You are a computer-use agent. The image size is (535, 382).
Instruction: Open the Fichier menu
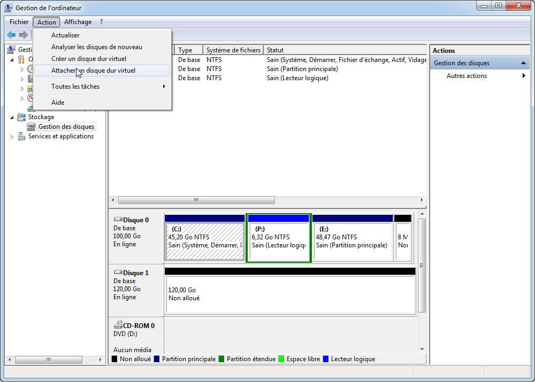point(19,22)
